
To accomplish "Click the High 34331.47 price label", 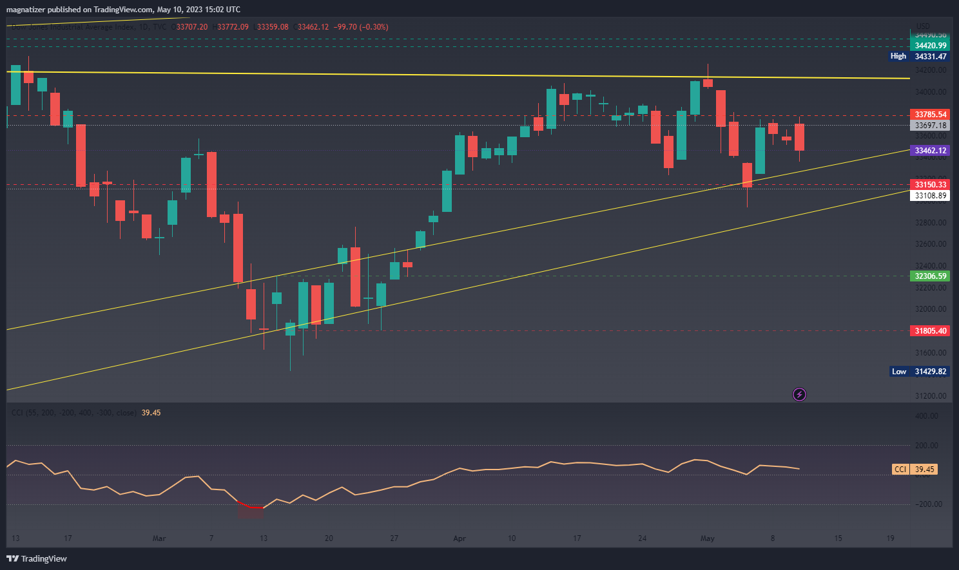I will 918,57.
